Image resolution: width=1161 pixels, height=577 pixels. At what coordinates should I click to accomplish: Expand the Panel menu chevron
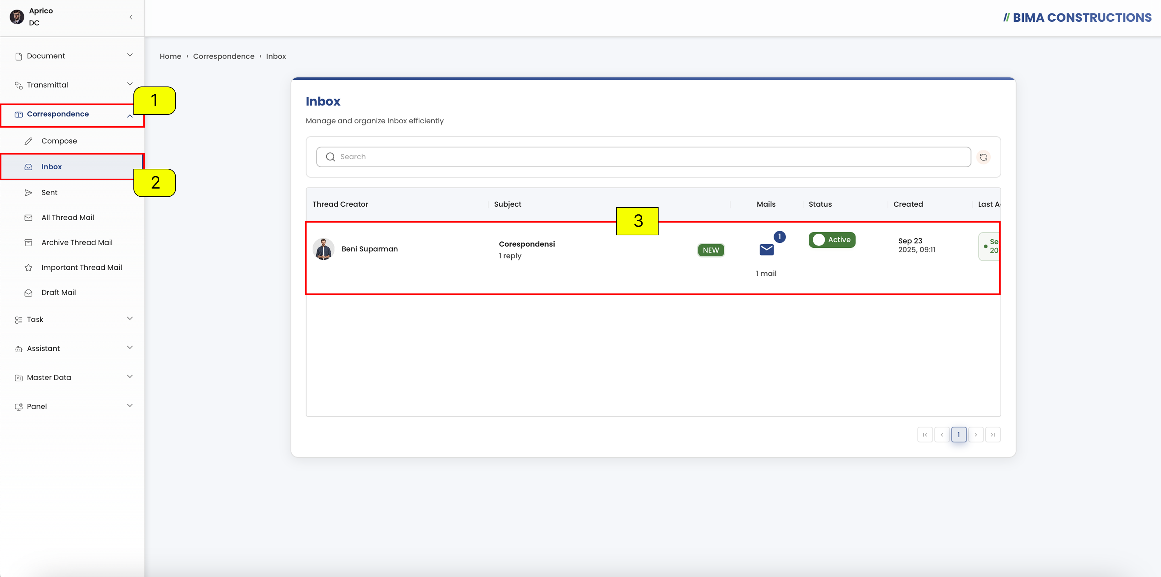pos(130,405)
